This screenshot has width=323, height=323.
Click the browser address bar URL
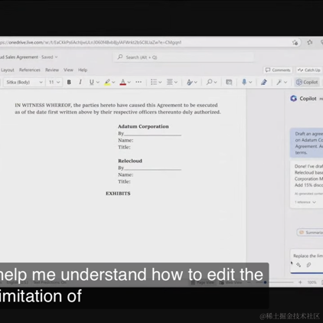click(90, 42)
